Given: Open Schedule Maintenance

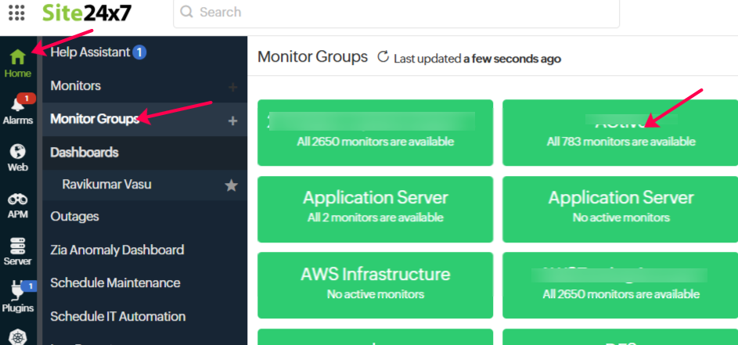Looking at the screenshot, I should tap(115, 283).
